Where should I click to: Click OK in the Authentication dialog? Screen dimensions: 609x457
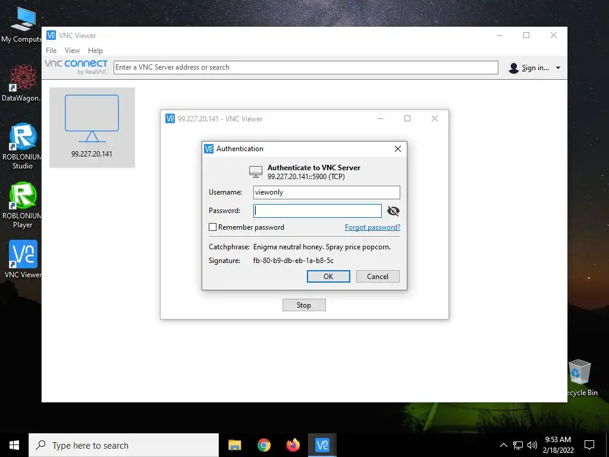[328, 276]
